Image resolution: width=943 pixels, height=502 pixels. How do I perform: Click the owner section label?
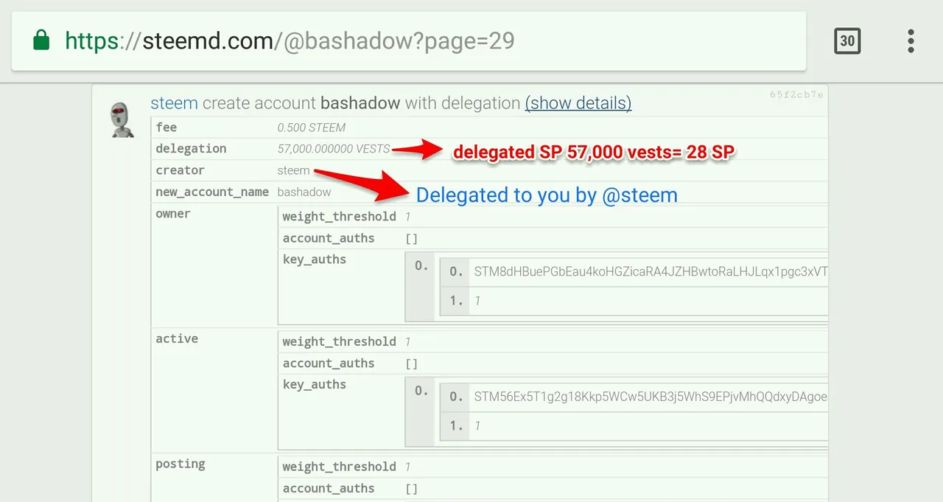[x=173, y=214]
